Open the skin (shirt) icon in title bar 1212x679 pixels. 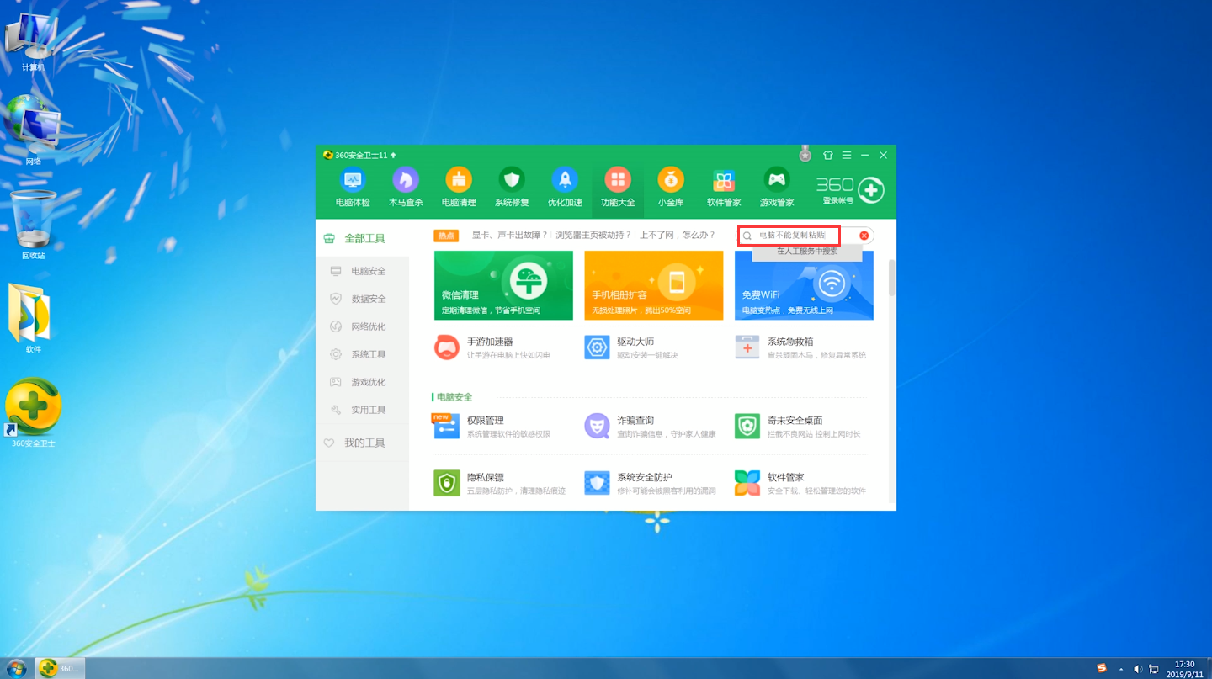827,156
